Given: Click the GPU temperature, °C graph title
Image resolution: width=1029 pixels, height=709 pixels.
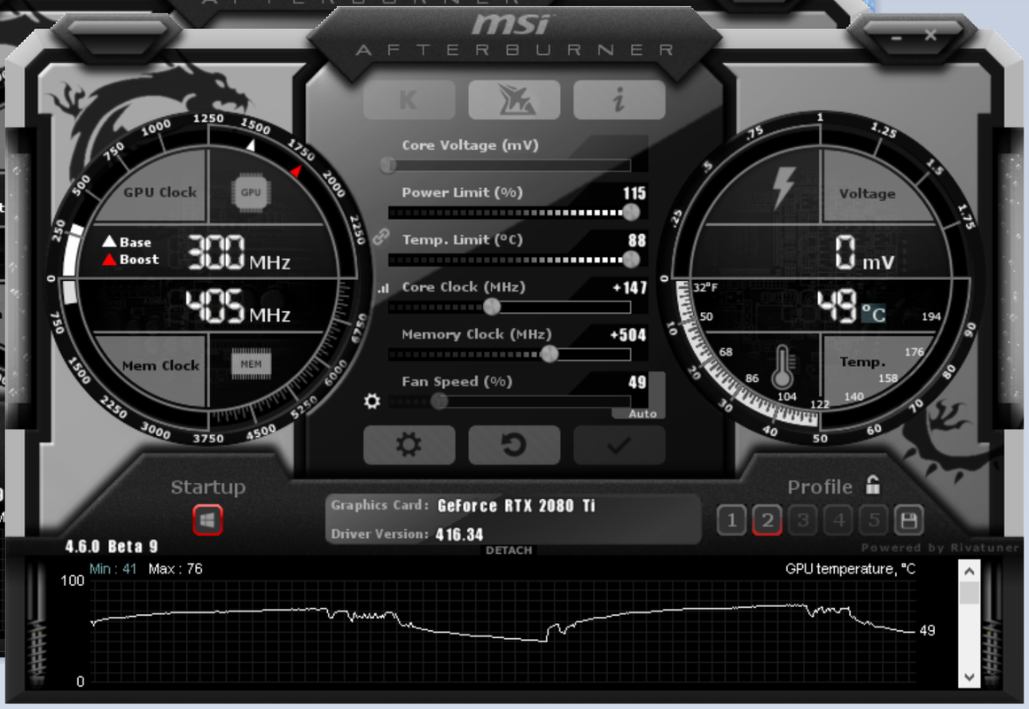Looking at the screenshot, I should (x=850, y=568).
